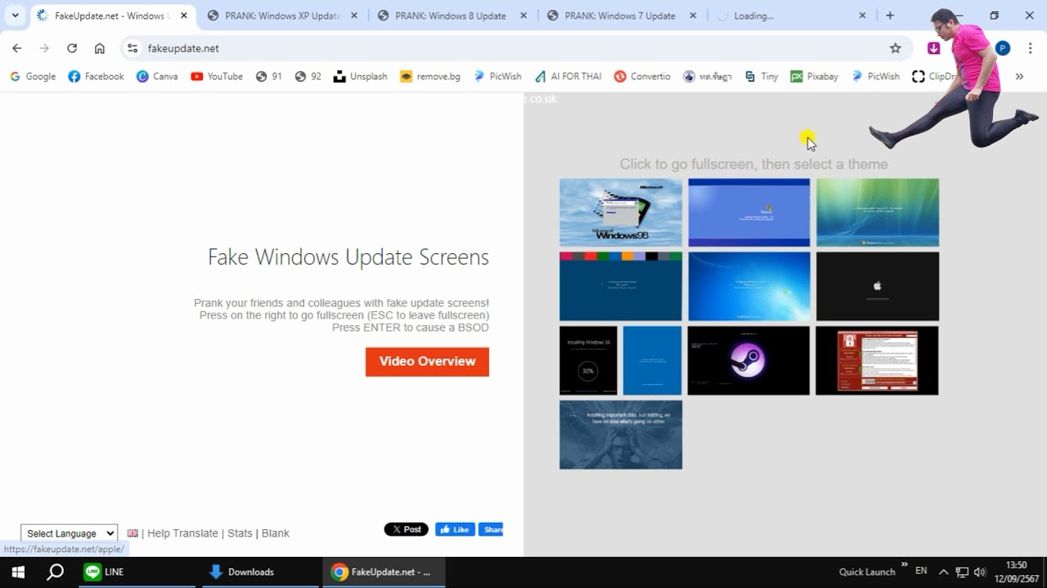Open the Google bookmark
The height and width of the screenshot is (588, 1047).
33,76
